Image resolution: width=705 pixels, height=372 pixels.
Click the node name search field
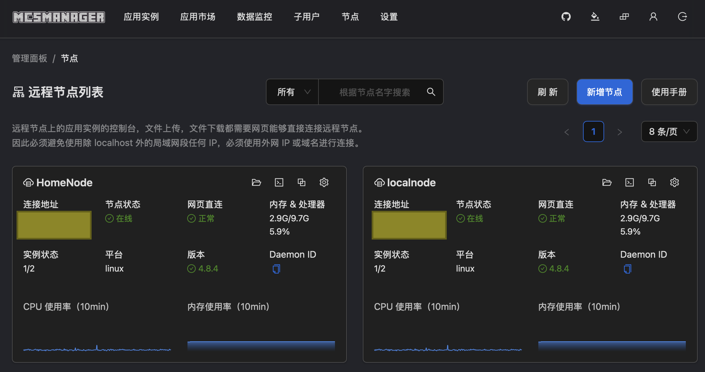(x=375, y=92)
